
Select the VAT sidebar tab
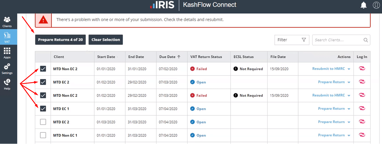7,37
